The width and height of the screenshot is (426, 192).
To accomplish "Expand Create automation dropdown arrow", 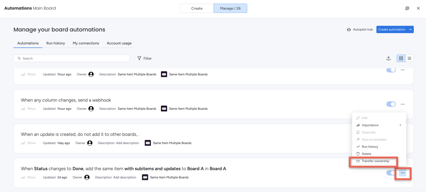I will pos(411,29).
